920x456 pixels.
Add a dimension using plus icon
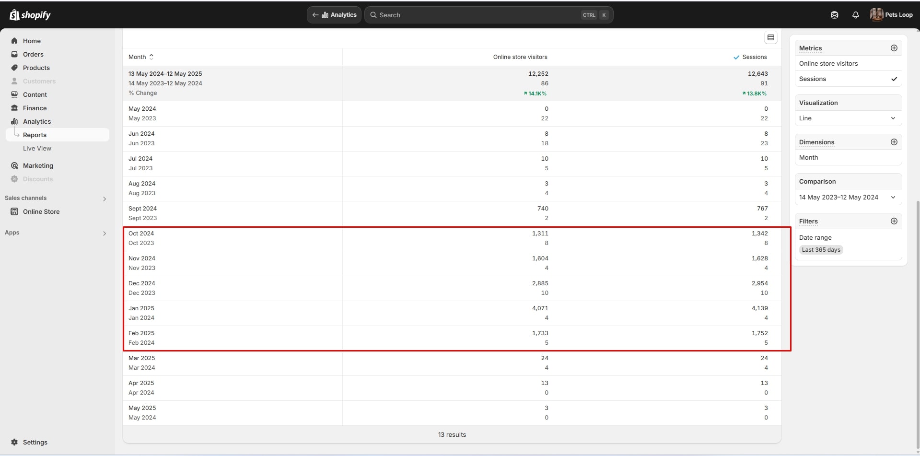pyautogui.click(x=894, y=142)
